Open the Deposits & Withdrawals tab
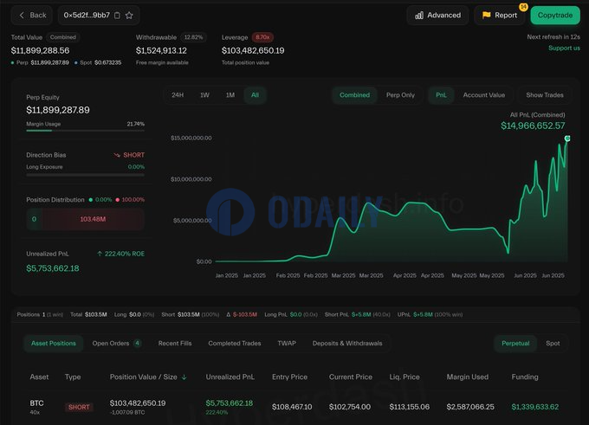 click(347, 343)
